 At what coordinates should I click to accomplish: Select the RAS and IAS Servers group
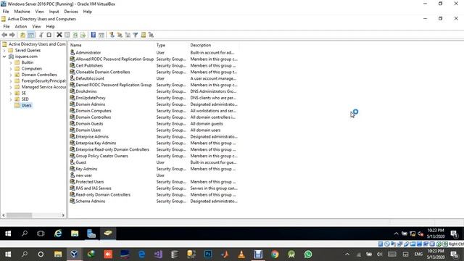(94, 188)
